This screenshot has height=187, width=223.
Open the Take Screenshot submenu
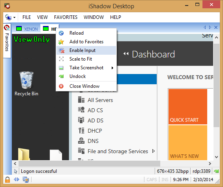click(86, 68)
